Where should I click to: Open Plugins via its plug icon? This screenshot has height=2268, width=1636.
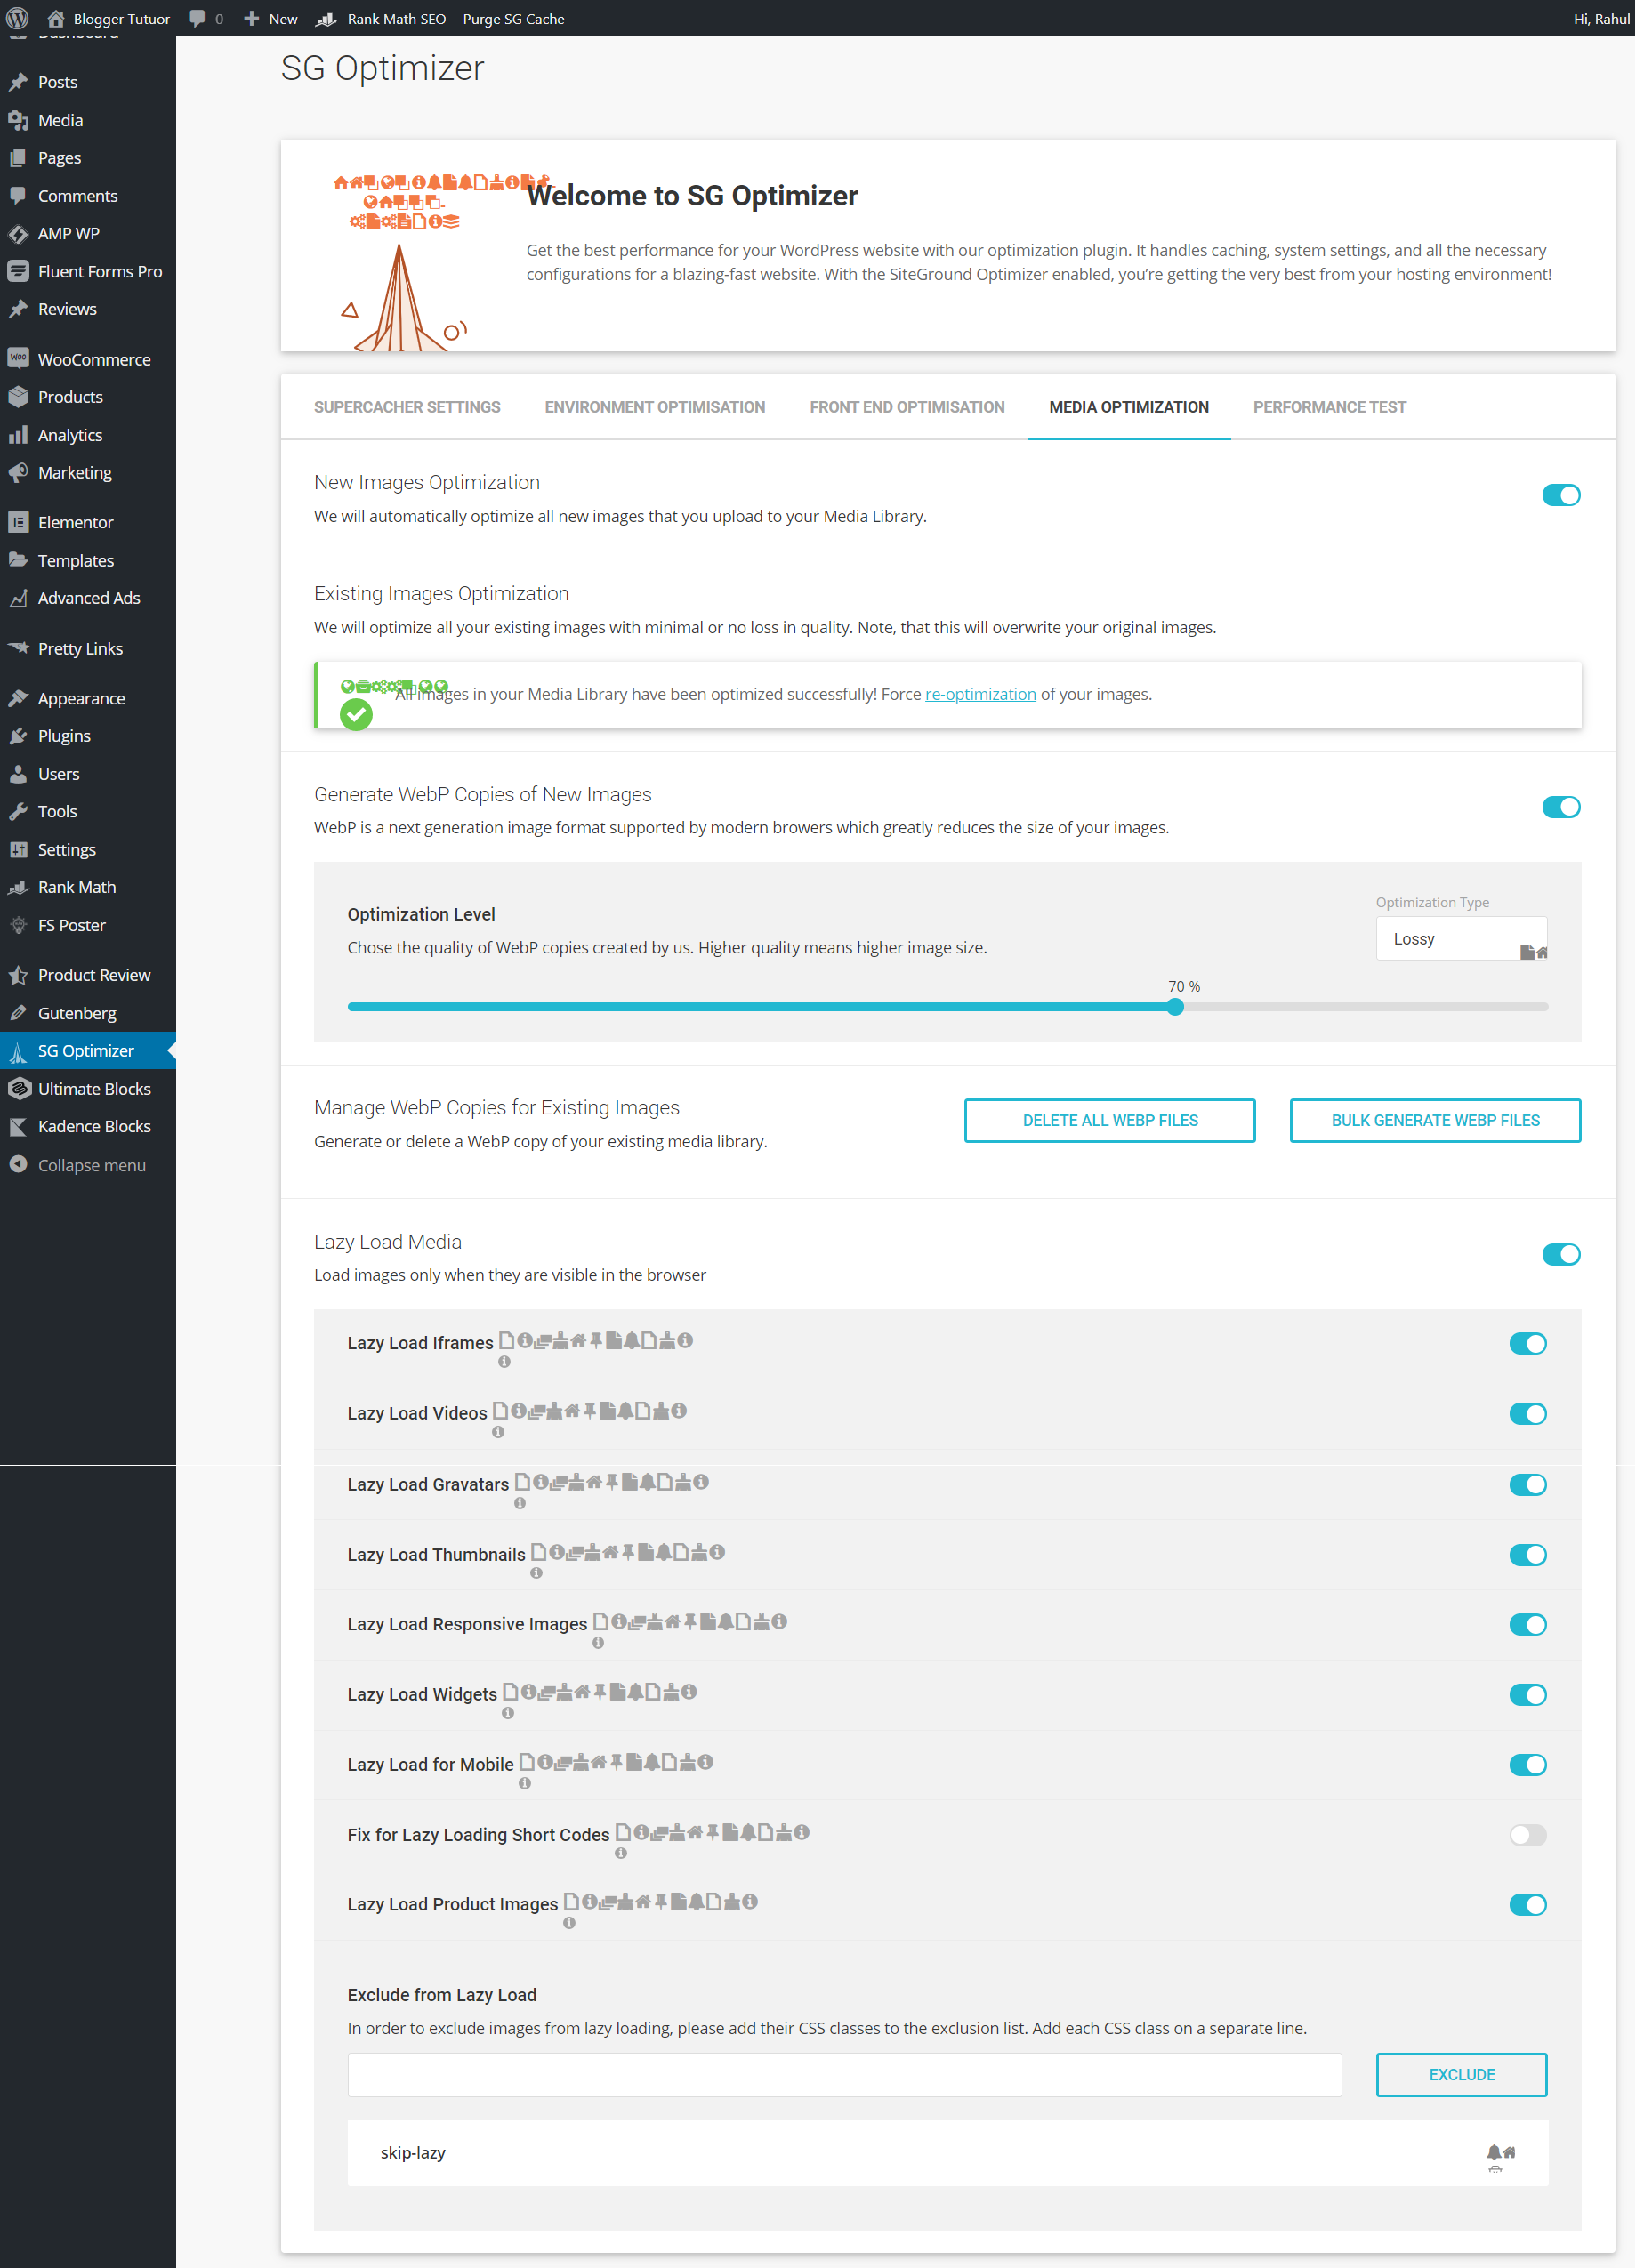(x=18, y=736)
